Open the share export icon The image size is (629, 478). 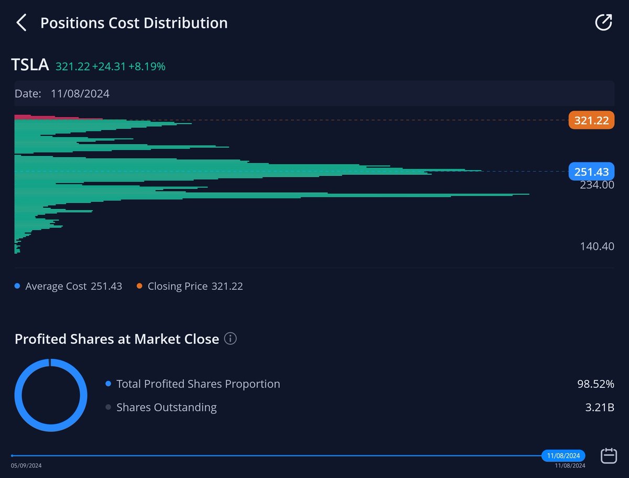(x=603, y=23)
